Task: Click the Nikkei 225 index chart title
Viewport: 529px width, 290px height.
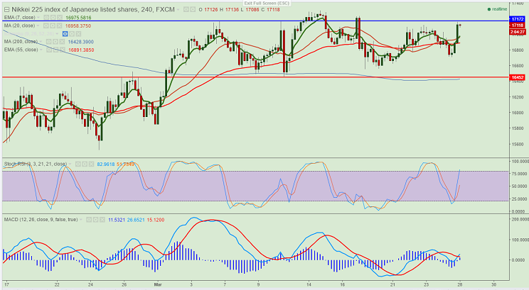Action: [93, 10]
